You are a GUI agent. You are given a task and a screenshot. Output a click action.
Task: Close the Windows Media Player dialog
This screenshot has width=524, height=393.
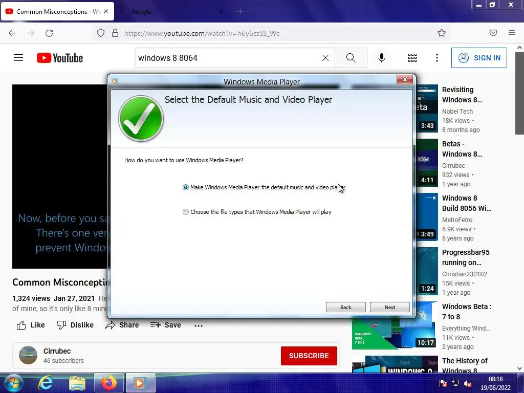point(405,79)
